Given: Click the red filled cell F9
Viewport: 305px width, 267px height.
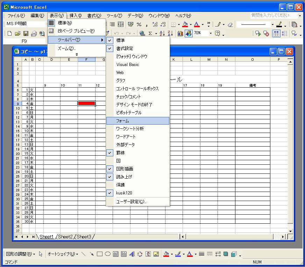Looking at the screenshot, I should pyautogui.click(x=86, y=103).
